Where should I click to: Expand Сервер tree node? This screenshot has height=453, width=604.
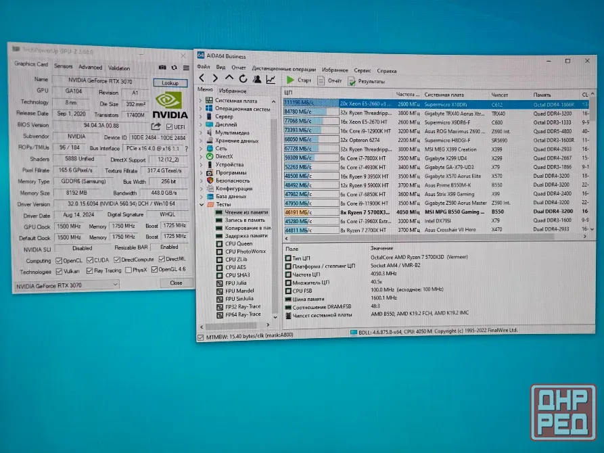coord(201,116)
